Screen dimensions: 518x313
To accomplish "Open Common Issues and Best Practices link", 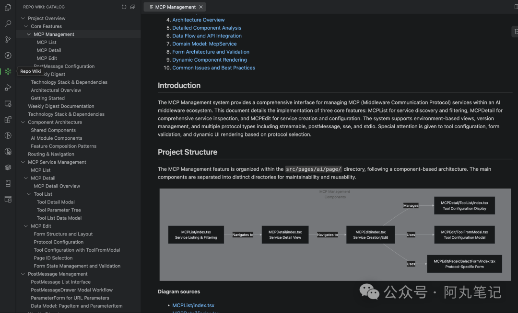I will pos(213,68).
